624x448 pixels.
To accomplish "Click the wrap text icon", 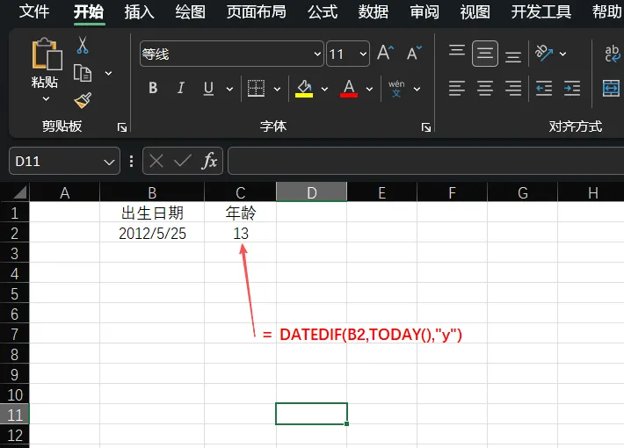I will pyautogui.click(x=612, y=54).
